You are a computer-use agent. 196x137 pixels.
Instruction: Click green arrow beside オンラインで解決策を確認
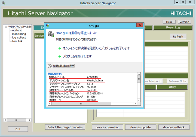60,48
